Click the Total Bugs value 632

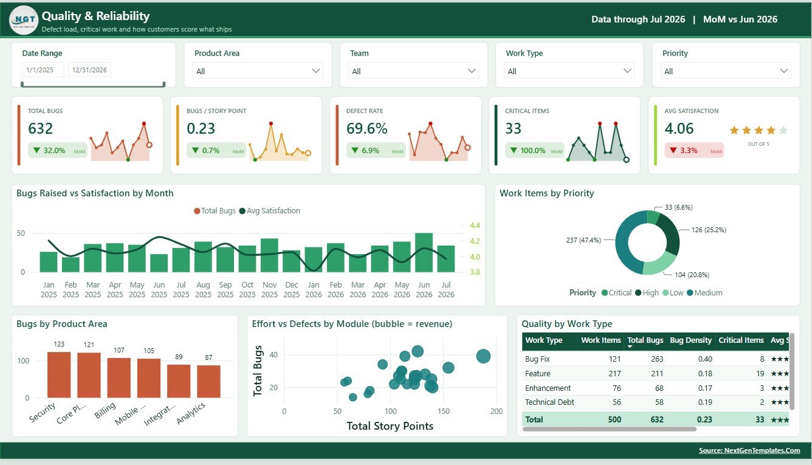[41, 129]
